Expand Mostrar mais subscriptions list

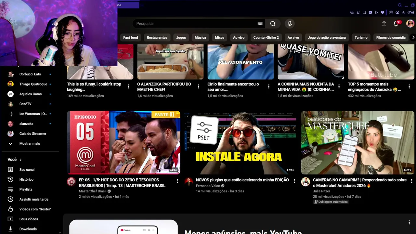[30, 144]
